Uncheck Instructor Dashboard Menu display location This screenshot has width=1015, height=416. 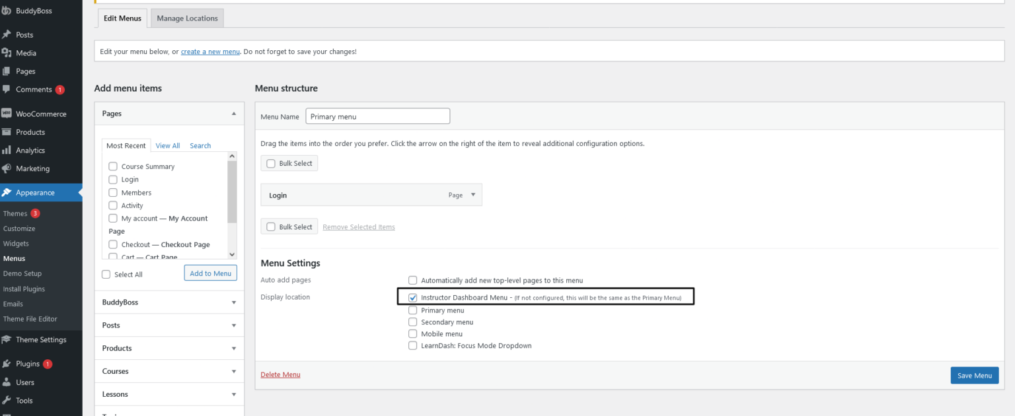tap(413, 298)
